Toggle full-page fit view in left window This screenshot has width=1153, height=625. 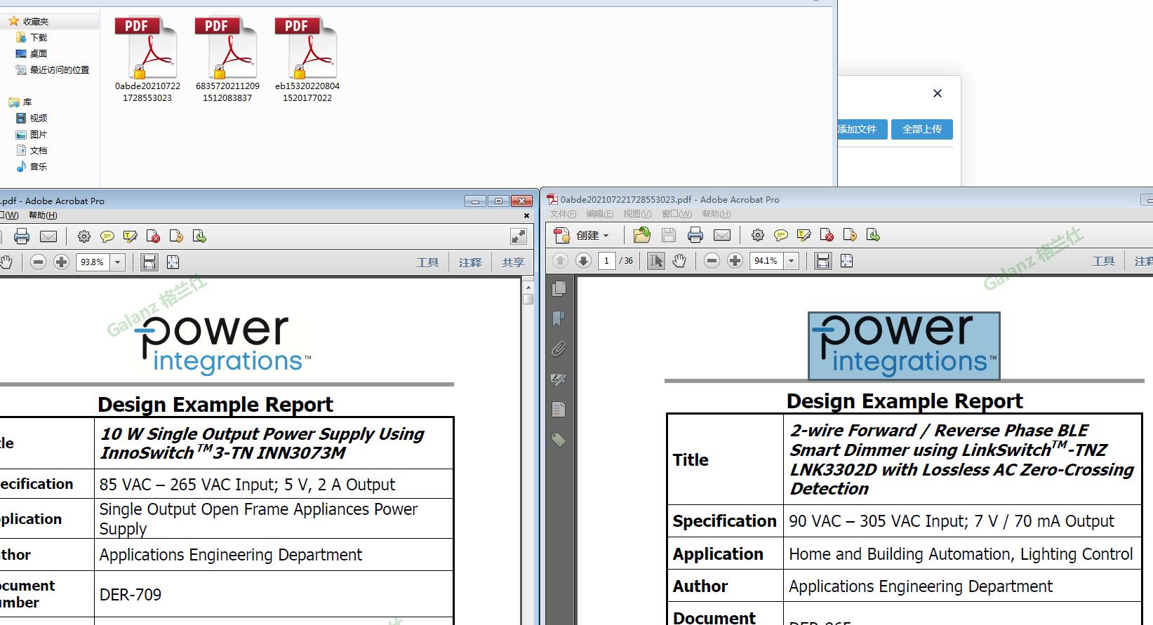[173, 262]
